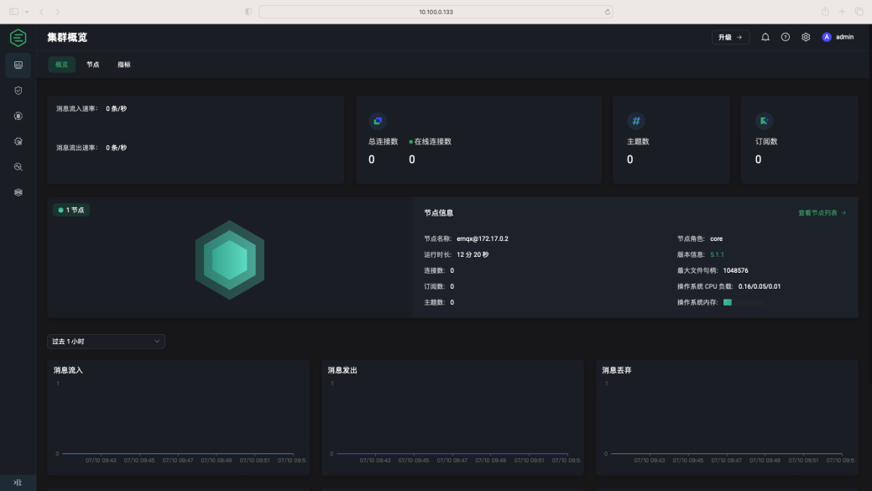
Task: Switch to the 节点 tab
Action: coord(92,65)
